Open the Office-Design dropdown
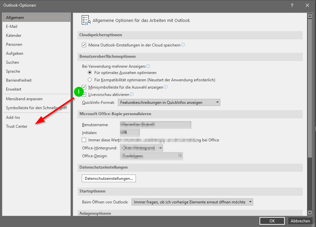This screenshot has width=316, height=227. [152, 156]
